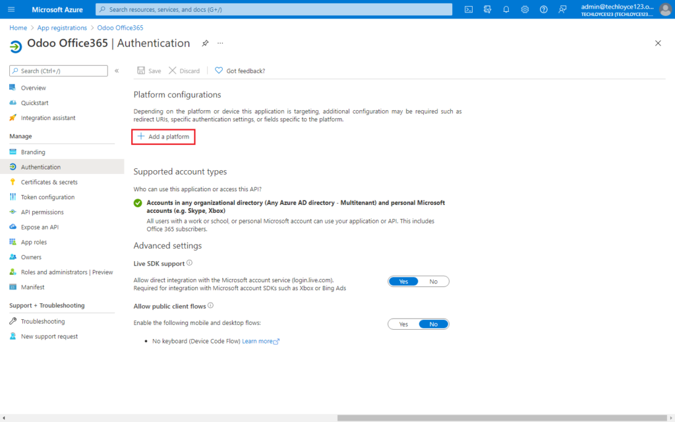
Task: Click the Platform configurations heading text
Action: coord(177,95)
